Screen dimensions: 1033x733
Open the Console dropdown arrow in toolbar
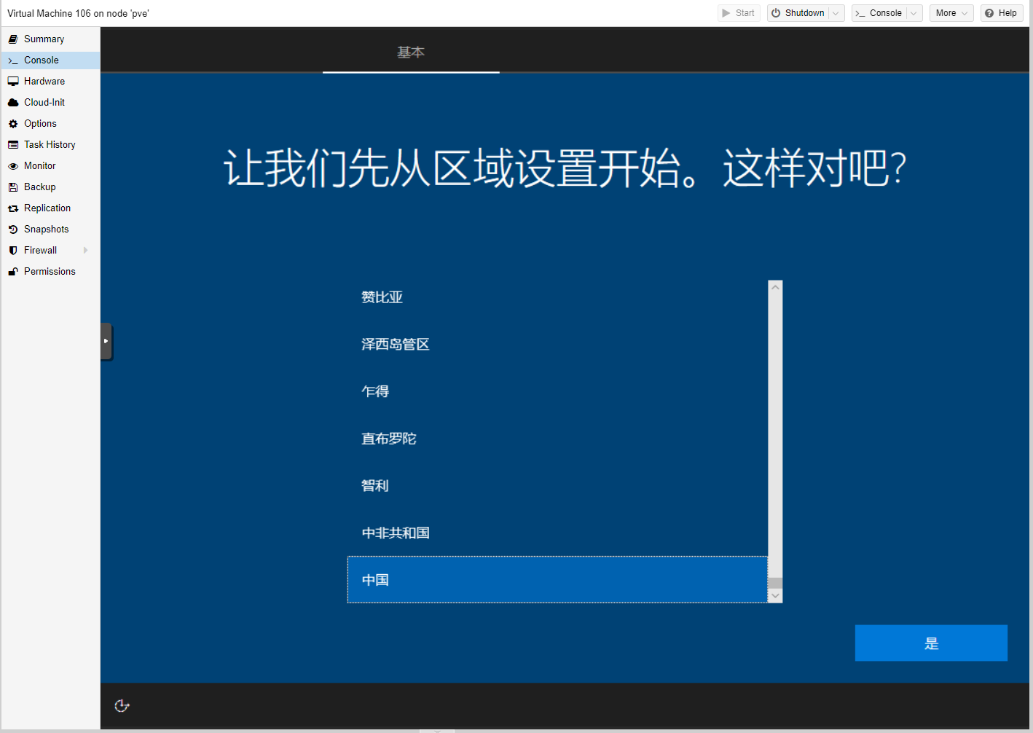tap(914, 13)
